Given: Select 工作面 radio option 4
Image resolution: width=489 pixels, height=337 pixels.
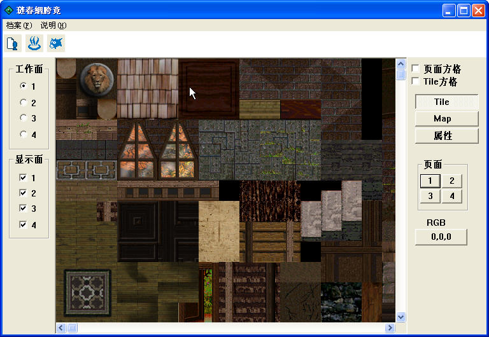Looking at the screenshot, I should click(24, 134).
